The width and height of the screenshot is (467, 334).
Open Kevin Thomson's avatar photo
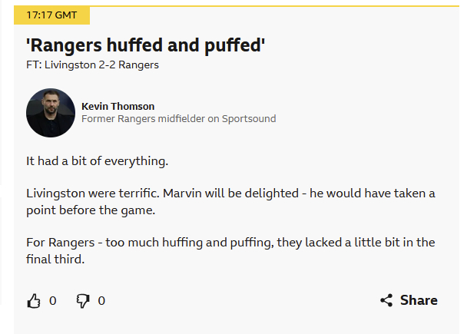[51, 113]
